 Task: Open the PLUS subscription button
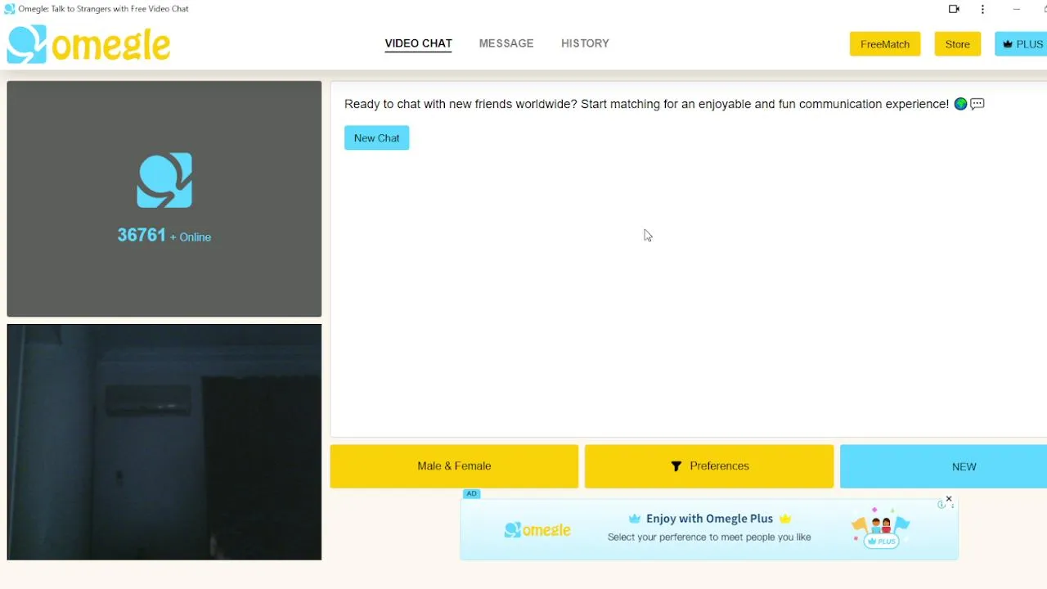tap(1021, 44)
